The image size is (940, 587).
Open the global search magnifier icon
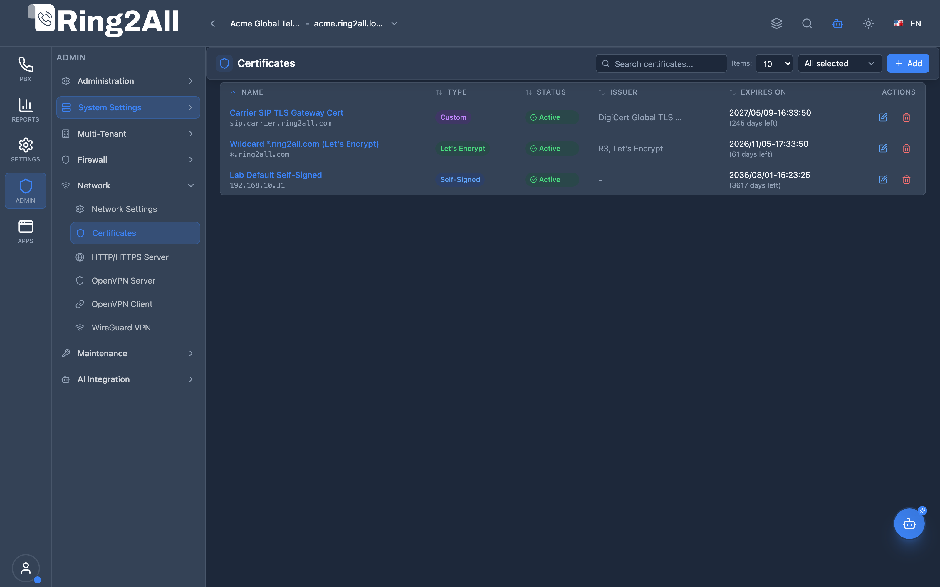(807, 24)
